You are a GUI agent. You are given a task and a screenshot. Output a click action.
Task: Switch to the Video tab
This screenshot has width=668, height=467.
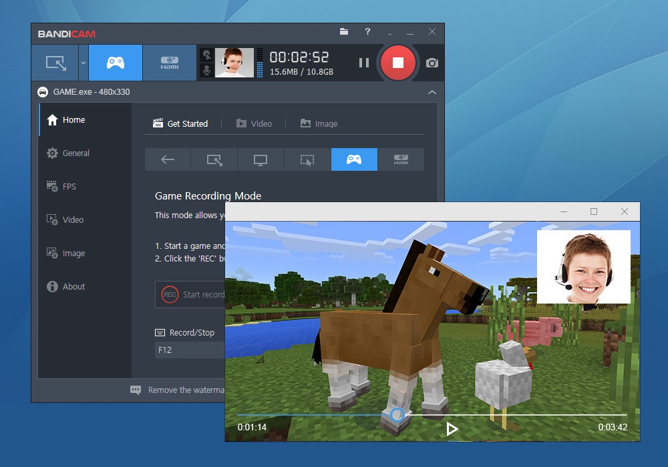click(x=255, y=123)
